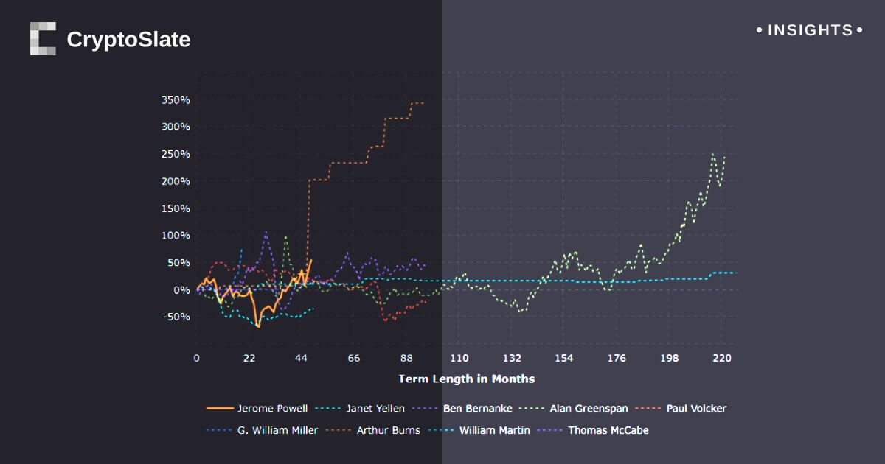The height and width of the screenshot is (464, 885).
Task: Click the orange line swatch beside Jerome Powell
Action: [x=220, y=408]
